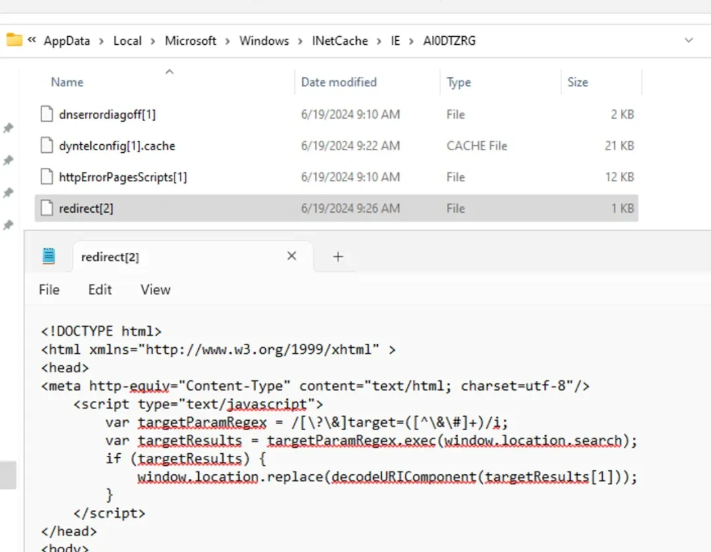Navigate to Local breadcrumb folder
This screenshot has width=711, height=552.
point(128,41)
